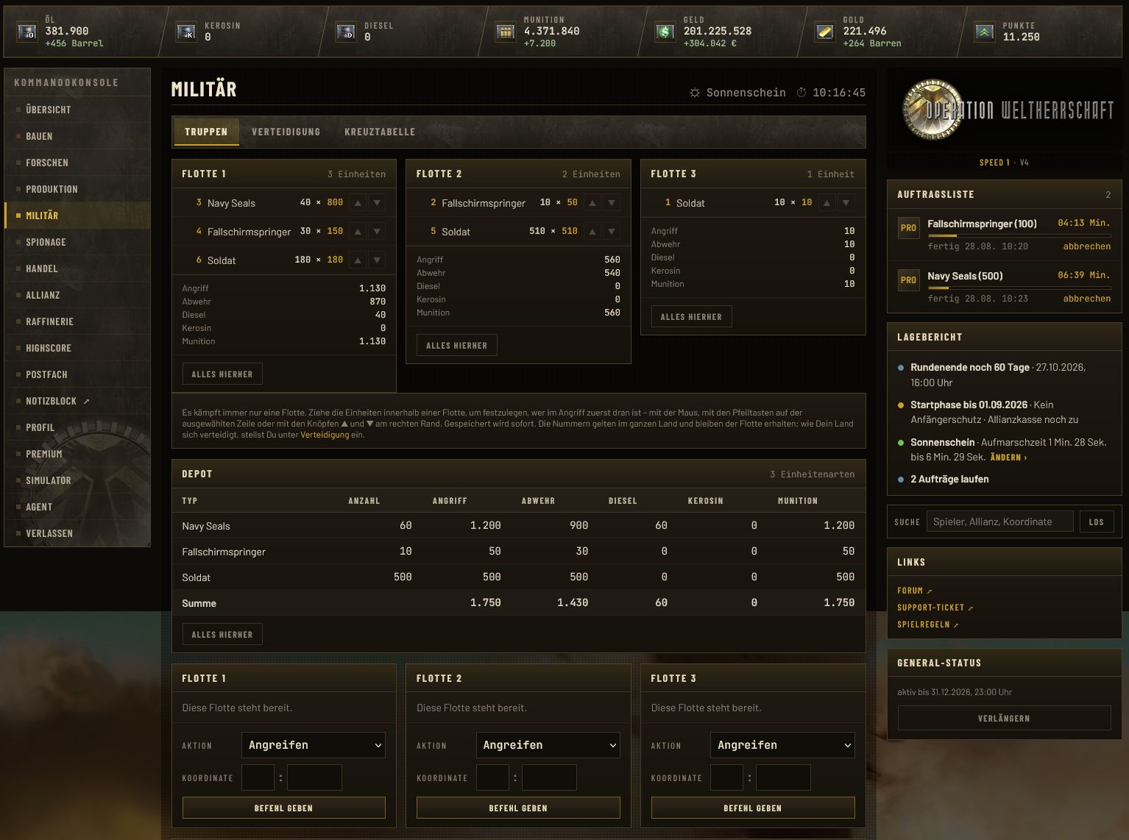Focus first Koordinate field of Flotte 1
Image resolution: width=1129 pixels, height=840 pixels.
pos(258,777)
